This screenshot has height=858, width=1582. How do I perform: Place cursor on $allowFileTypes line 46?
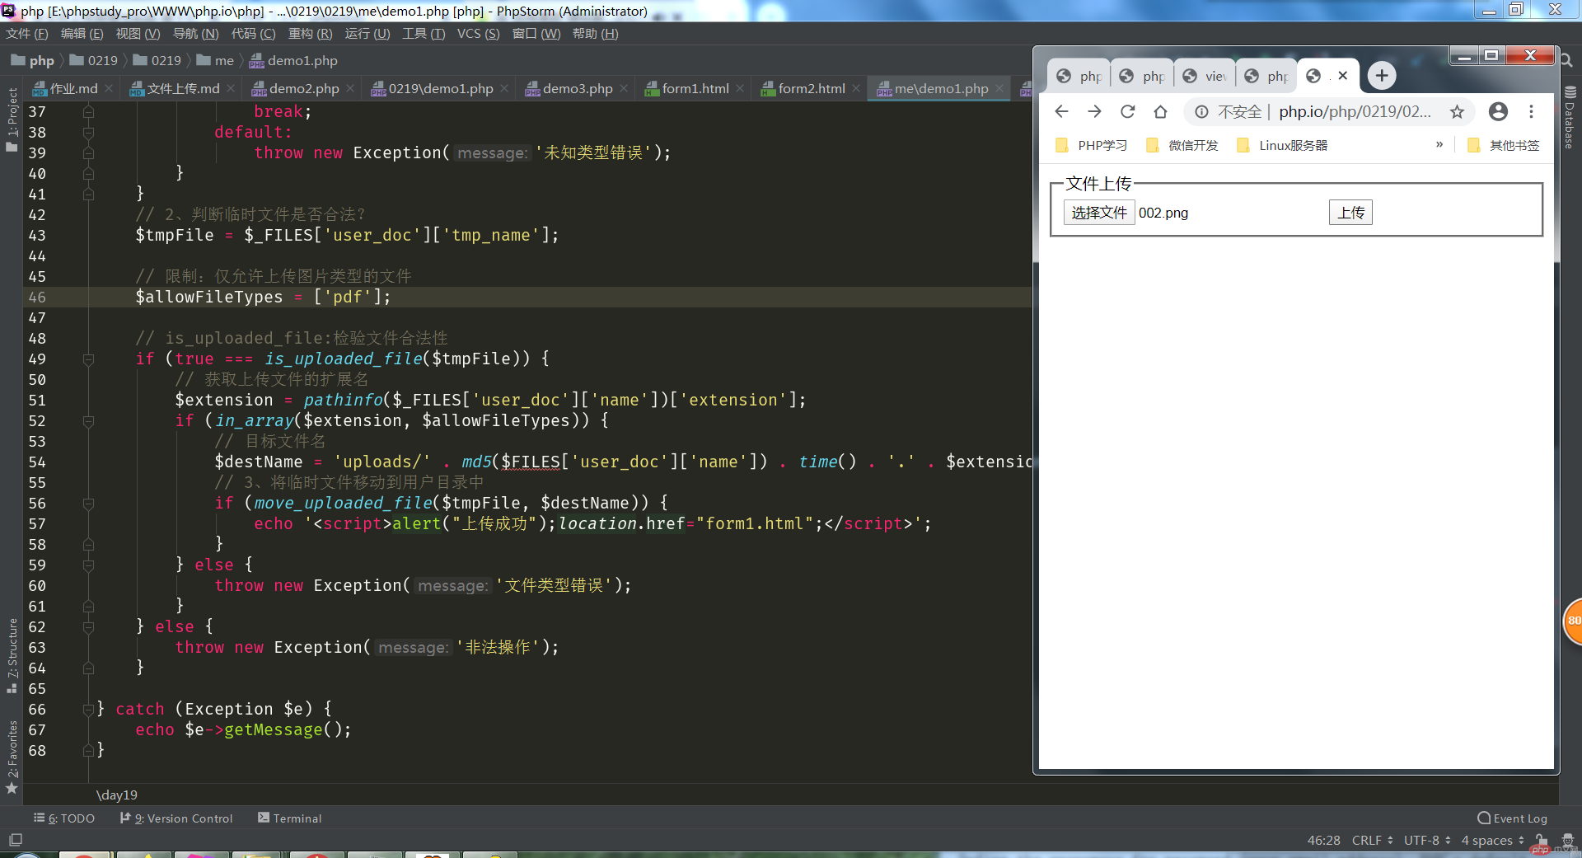point(209,297)
